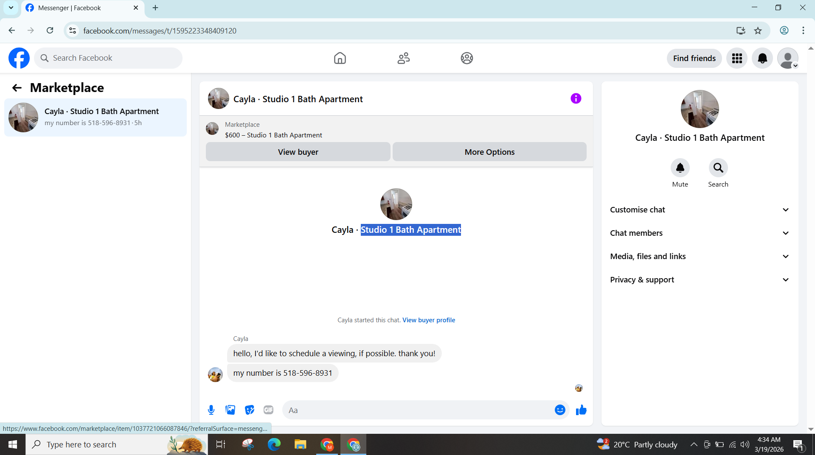Install app icon in the address bar
Image resolution: width=815 pixels, height=455 pixels.
pos(741,31)
